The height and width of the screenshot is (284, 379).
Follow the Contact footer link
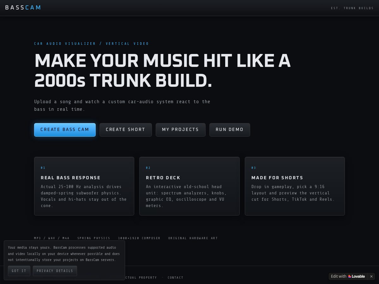coord(176,278)
